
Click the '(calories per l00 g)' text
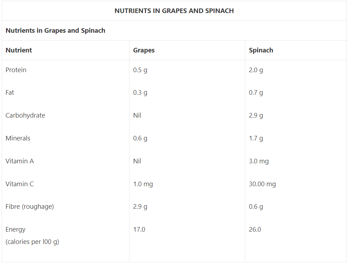tap(32, 242)
